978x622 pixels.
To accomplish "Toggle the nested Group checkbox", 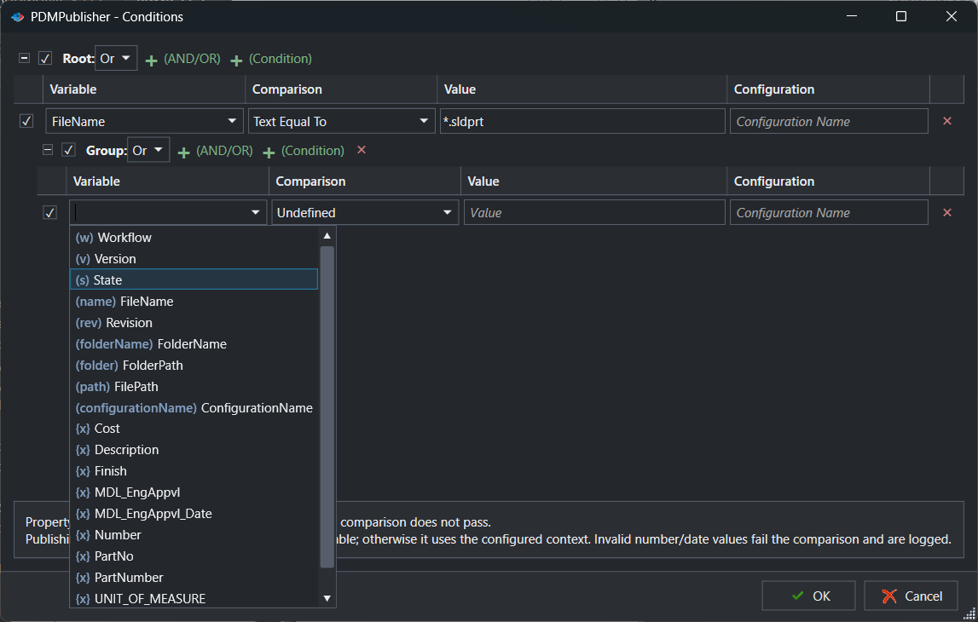I will point(68,150).
